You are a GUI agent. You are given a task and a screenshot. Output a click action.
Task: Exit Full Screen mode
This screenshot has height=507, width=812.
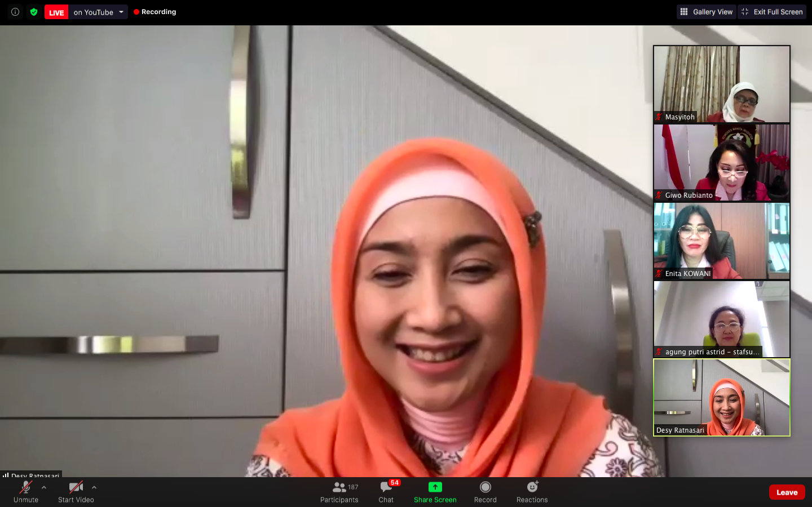click(x=772, y=12)
